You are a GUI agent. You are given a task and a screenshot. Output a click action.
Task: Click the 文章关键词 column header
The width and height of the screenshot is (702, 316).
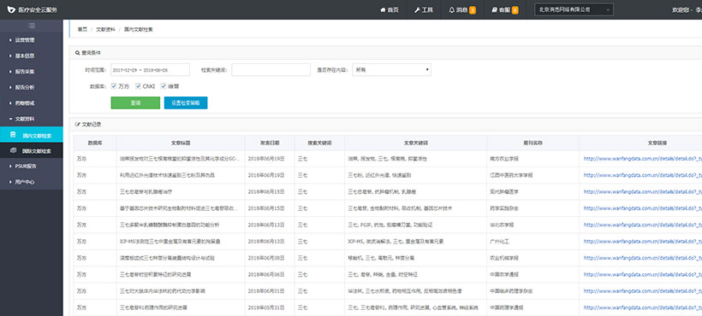415,143
